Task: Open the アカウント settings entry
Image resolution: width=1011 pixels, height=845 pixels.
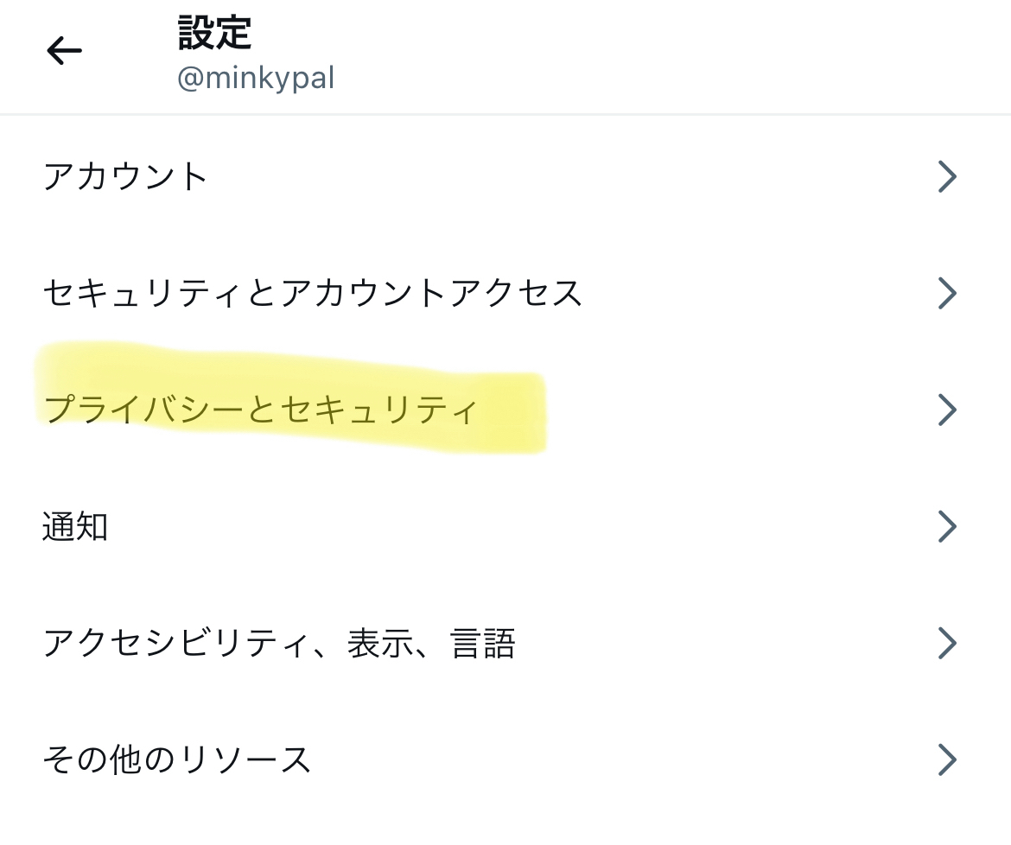Action: (125, 177)
